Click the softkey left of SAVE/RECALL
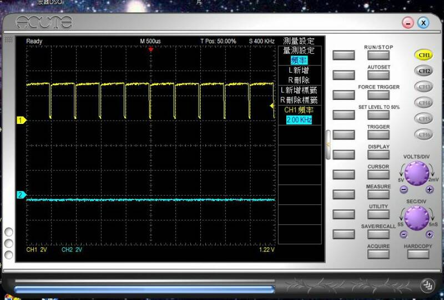 tap(344, 234)
